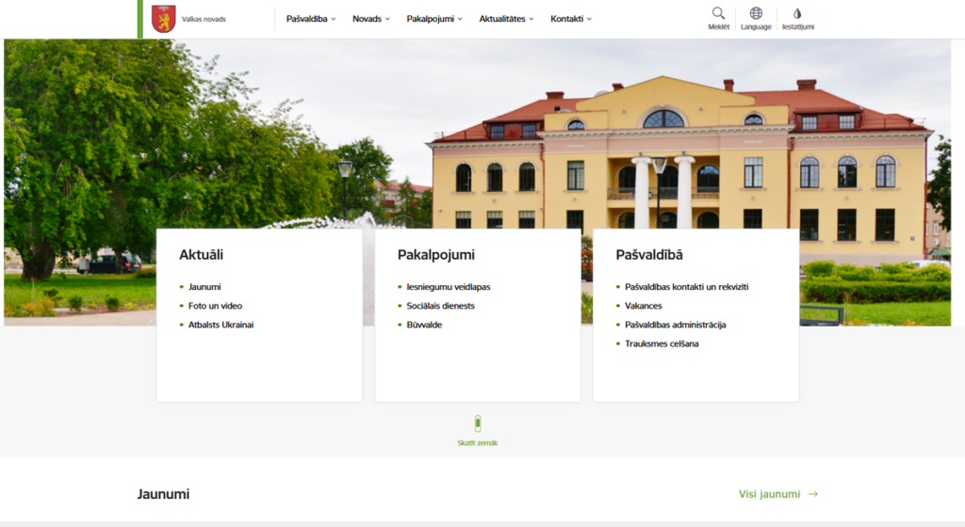Click the Valkas novads coat of arms logo
This screenshot has width=965, height=527.
pos(164,19)
